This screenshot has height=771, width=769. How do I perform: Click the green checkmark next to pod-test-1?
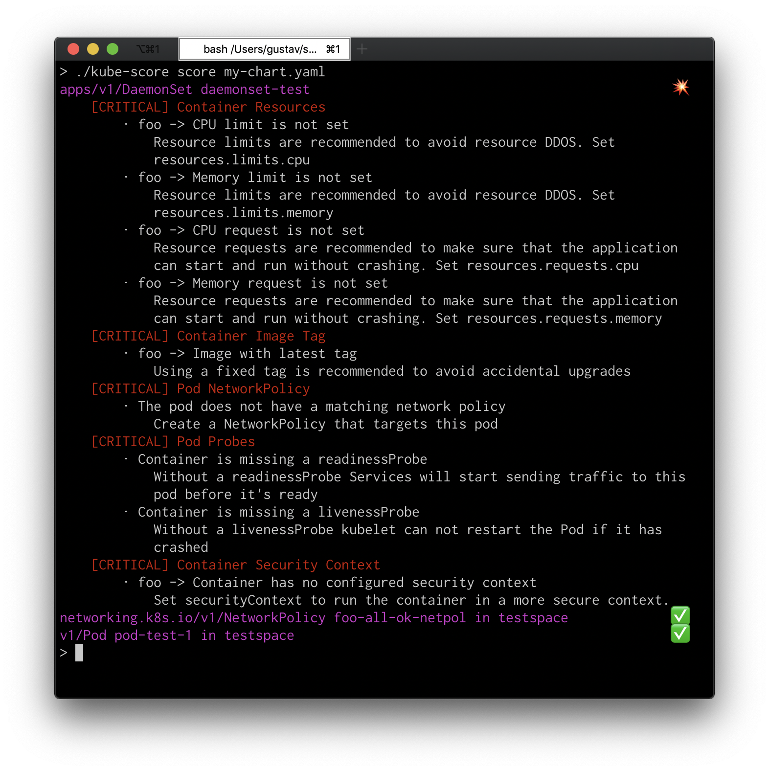pos(680,634)
